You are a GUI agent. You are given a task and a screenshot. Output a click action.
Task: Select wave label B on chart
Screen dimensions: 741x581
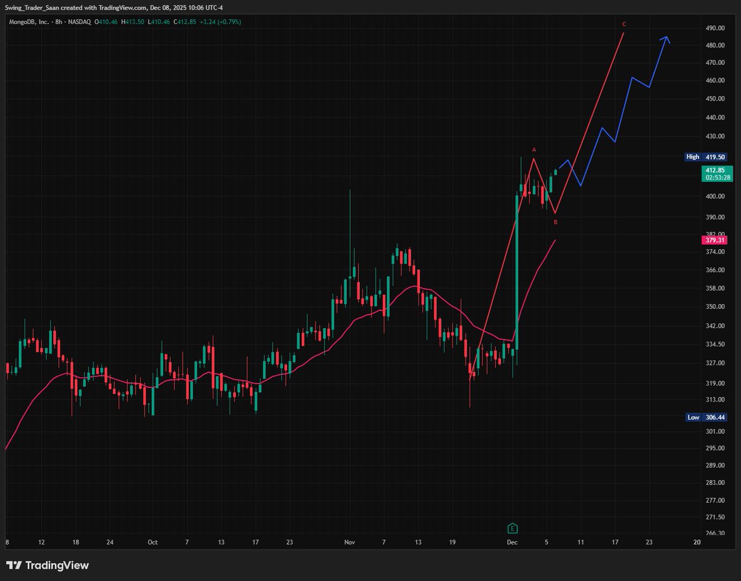pos(555,221)
